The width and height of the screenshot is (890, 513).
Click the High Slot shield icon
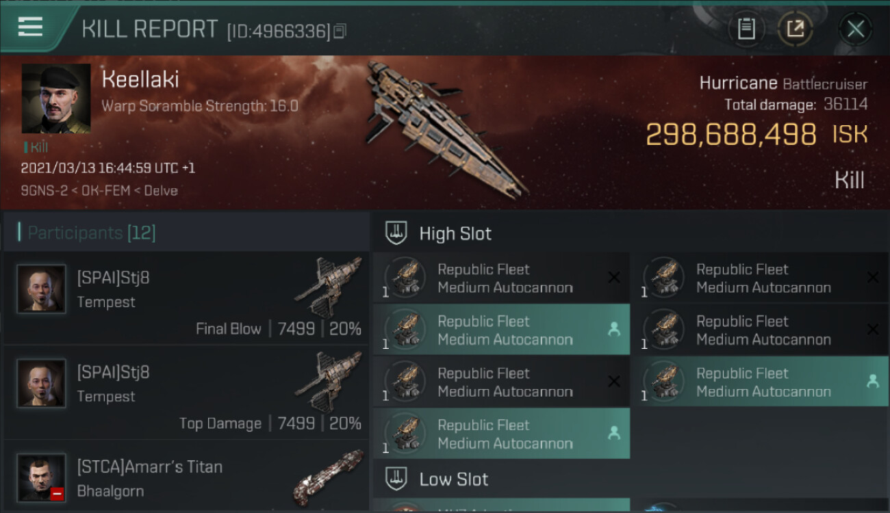(396, 233)
